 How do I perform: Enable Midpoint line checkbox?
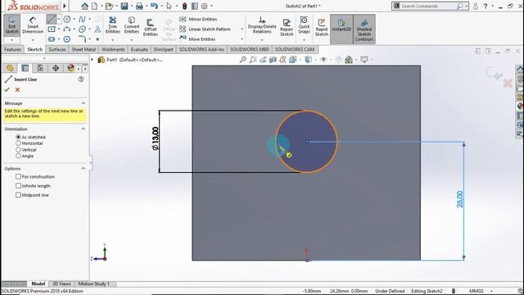click(x=18, y=195)
